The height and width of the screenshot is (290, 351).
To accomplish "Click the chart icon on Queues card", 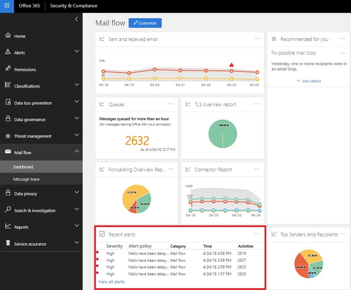I will 102,104.
